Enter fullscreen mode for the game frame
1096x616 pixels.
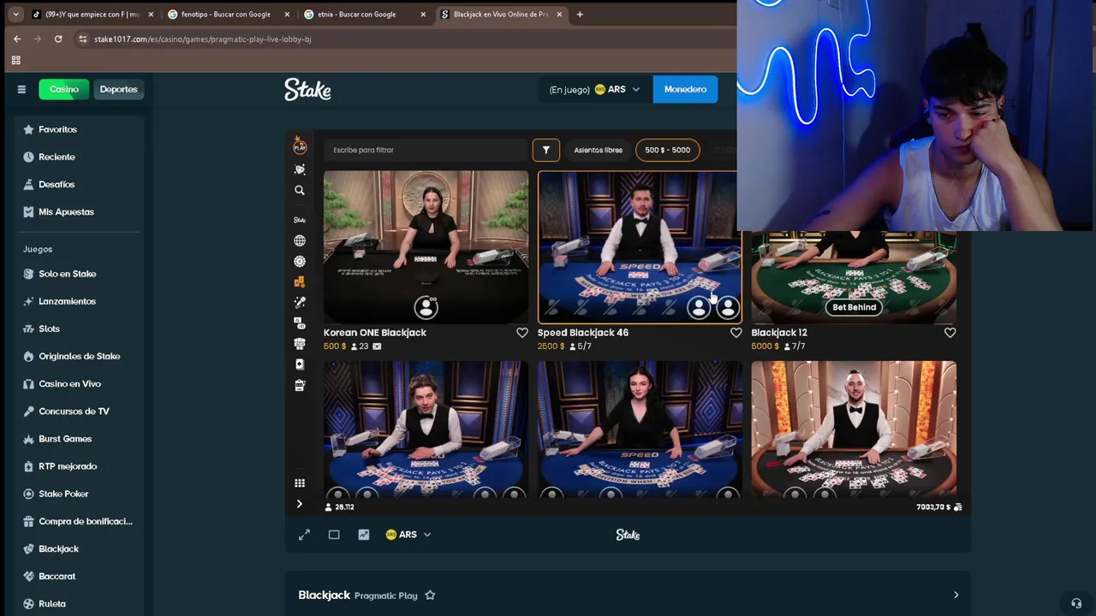point(304,535)
